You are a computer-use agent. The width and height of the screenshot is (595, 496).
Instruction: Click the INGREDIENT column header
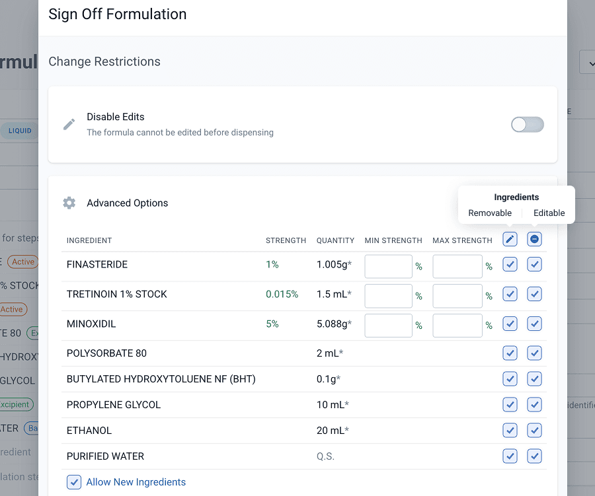click(x=89, y=240)
